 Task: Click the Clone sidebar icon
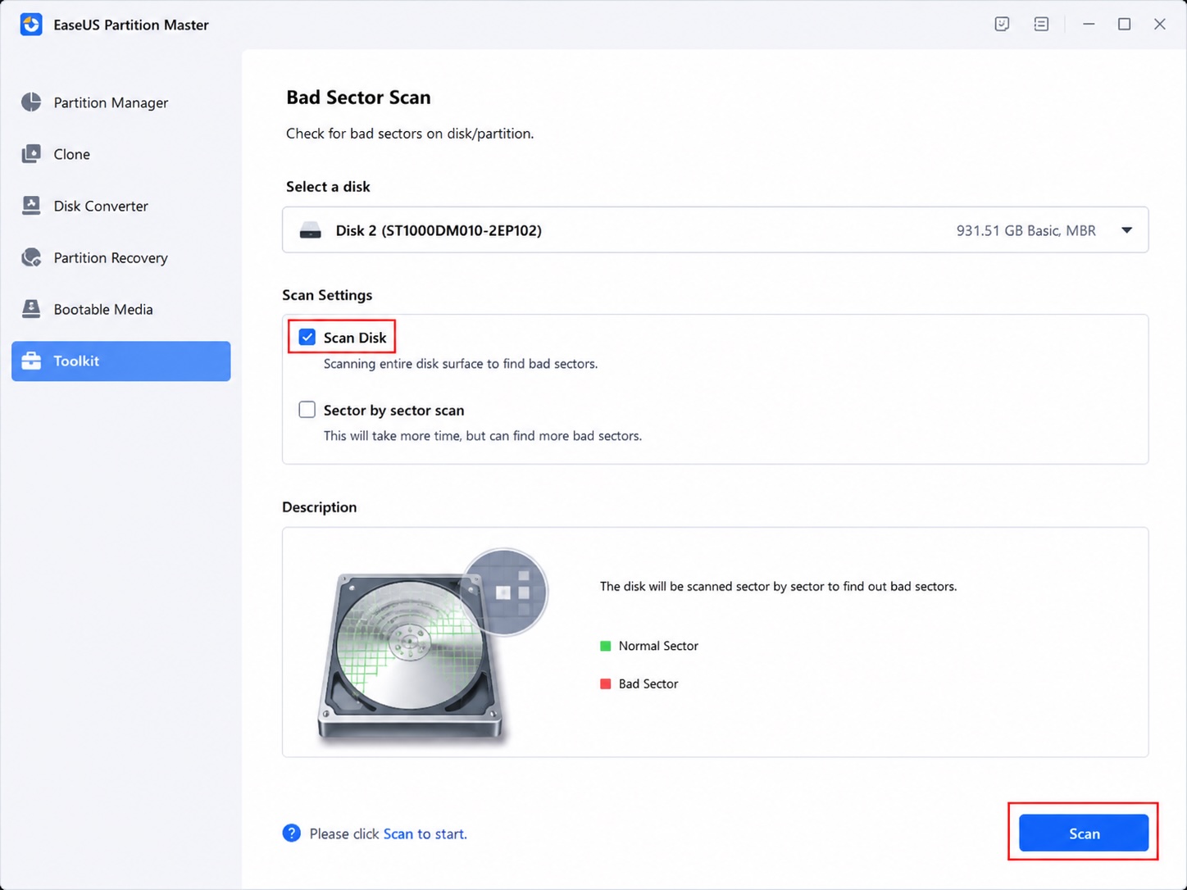[x=31, y=154]
